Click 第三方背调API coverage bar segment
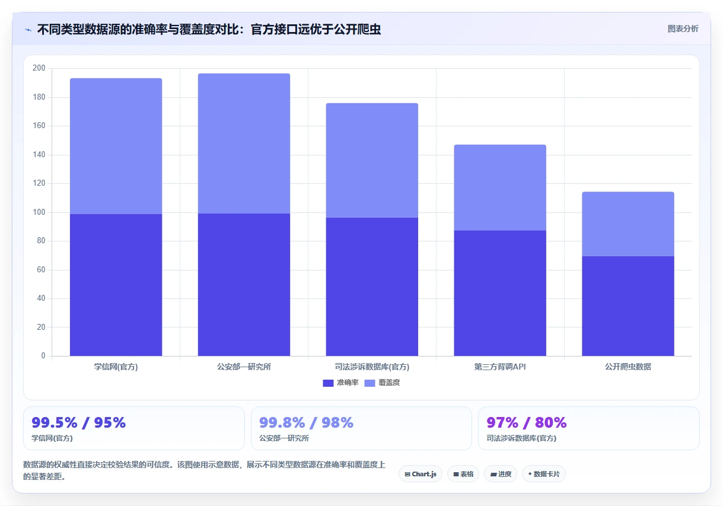The image size is (723, 506). point(500,187)
